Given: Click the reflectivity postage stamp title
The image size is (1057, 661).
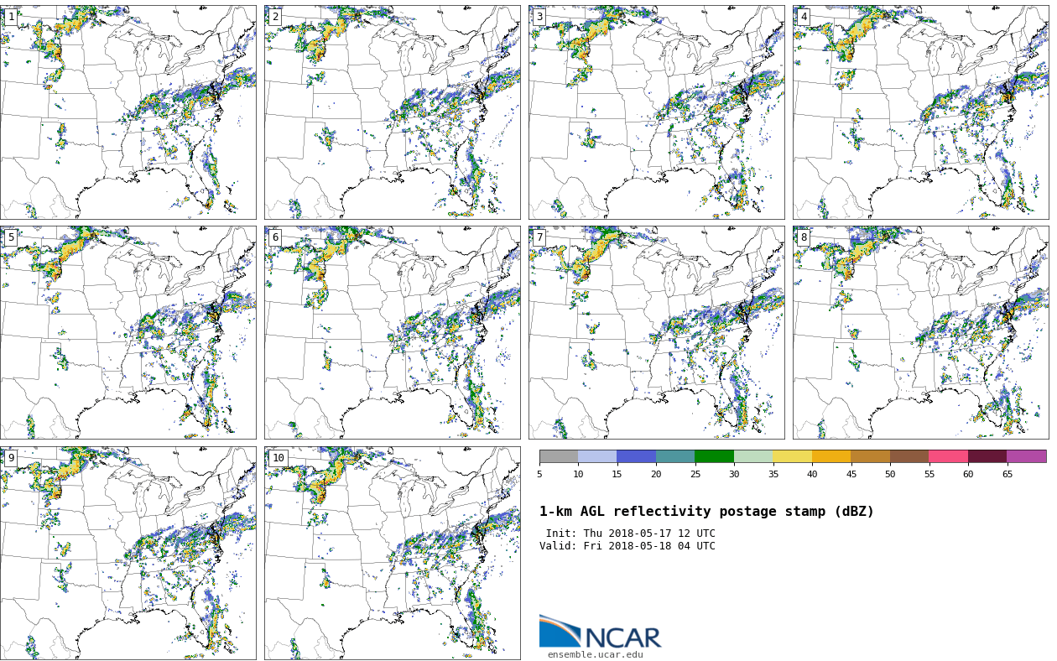Looking at the screenshot, I should (706, 512).
